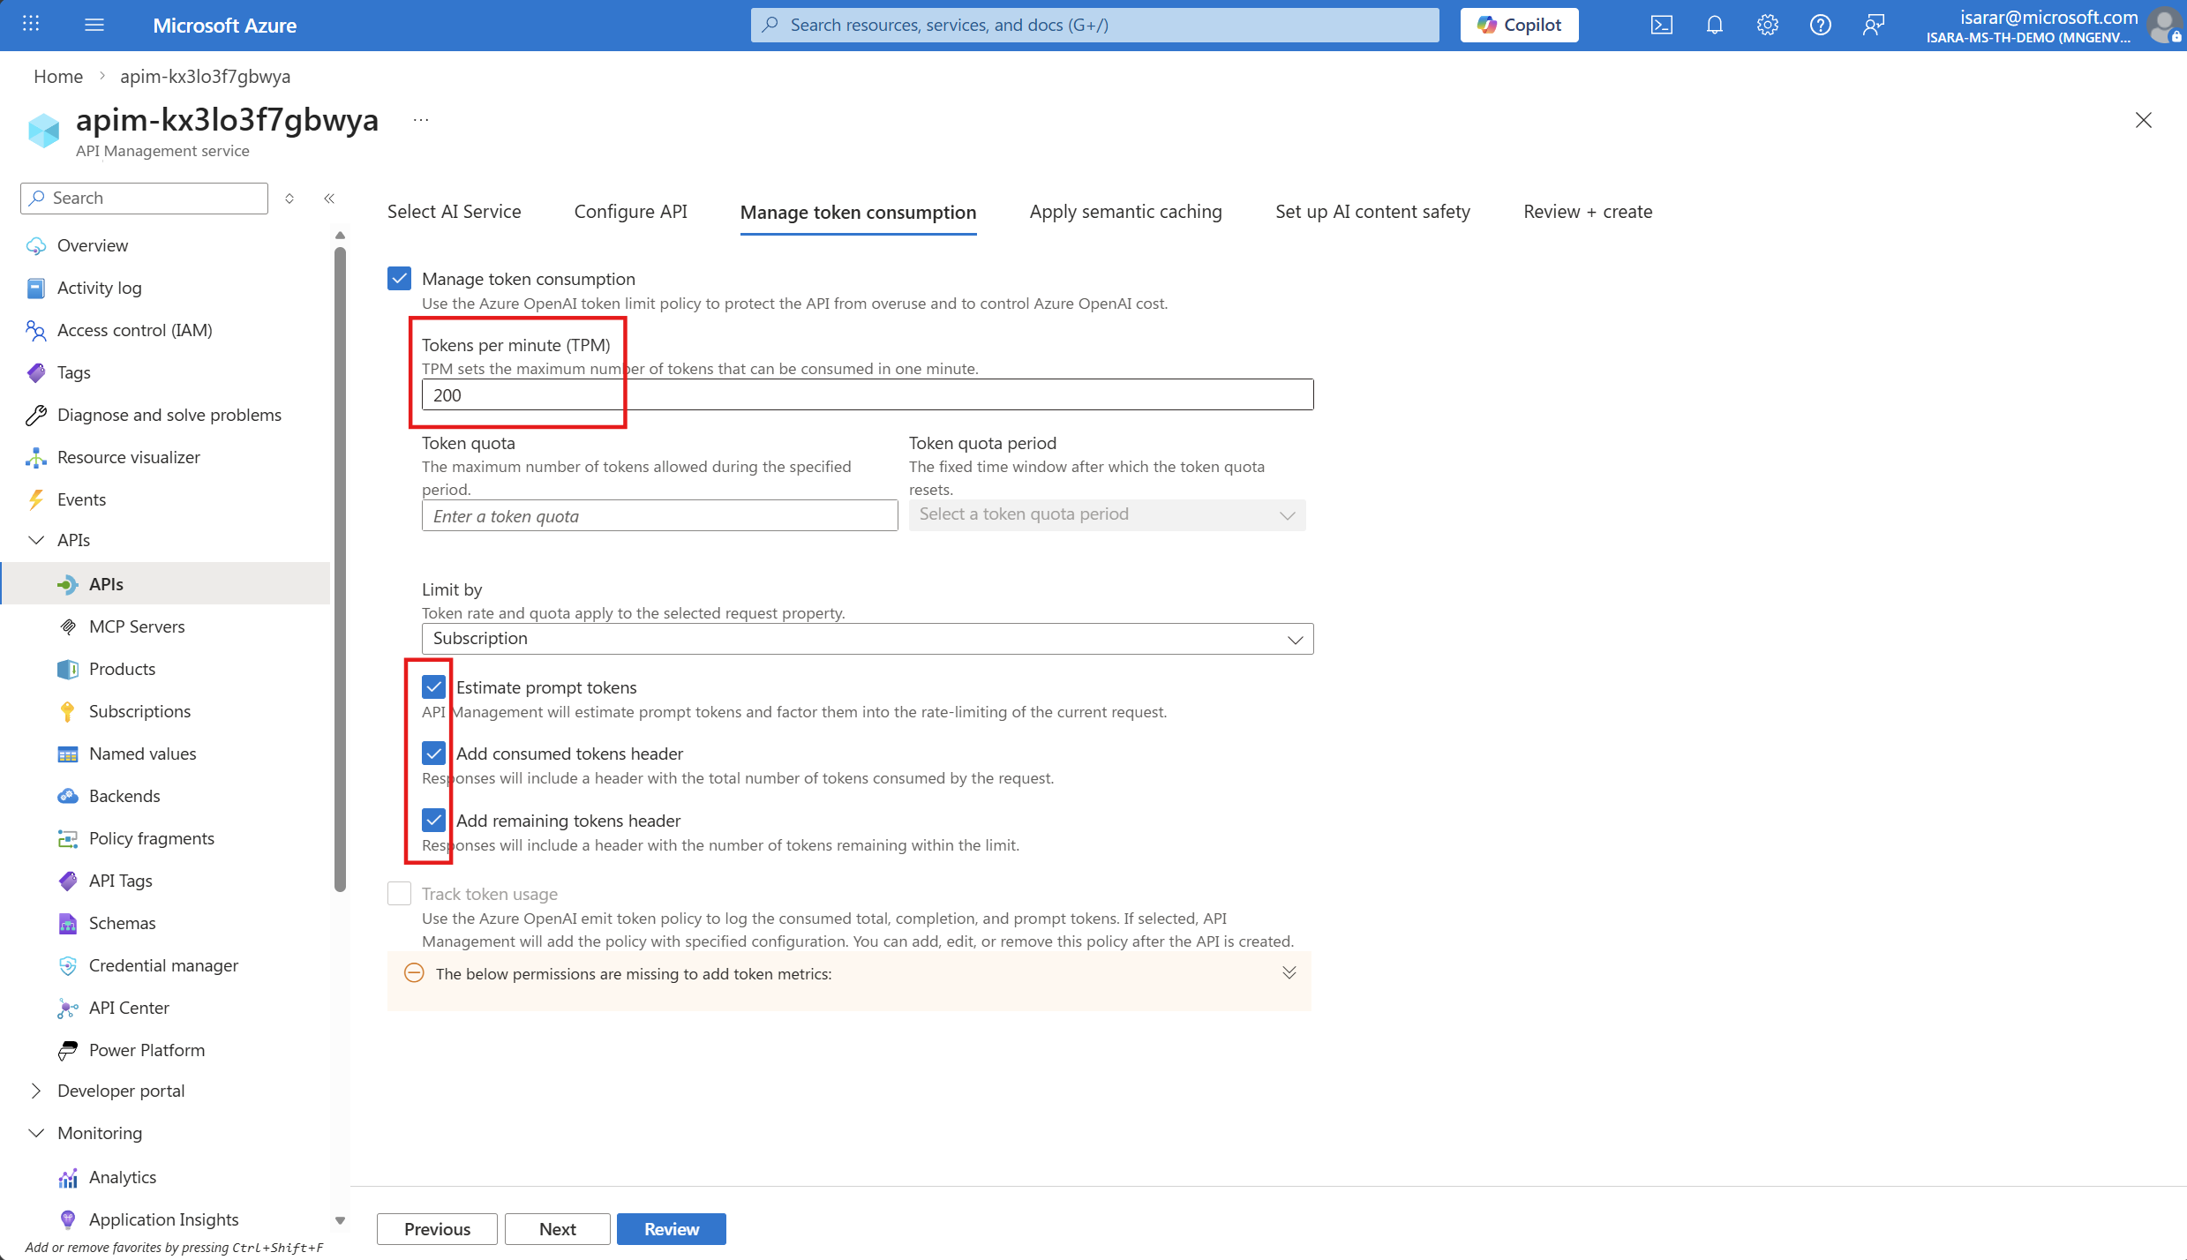This screenshot has height=1260, width=2187.
Task: Click the global search resources bar
Action: [1094, 25]
